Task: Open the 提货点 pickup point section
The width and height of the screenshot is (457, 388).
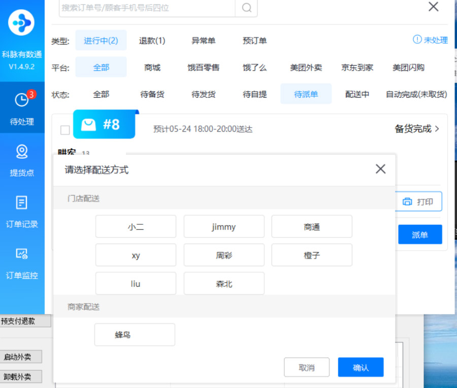Action: click(22, 161)
